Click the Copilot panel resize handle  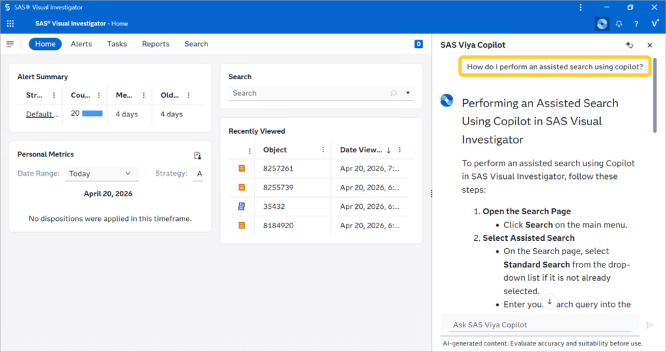(431, 194)
